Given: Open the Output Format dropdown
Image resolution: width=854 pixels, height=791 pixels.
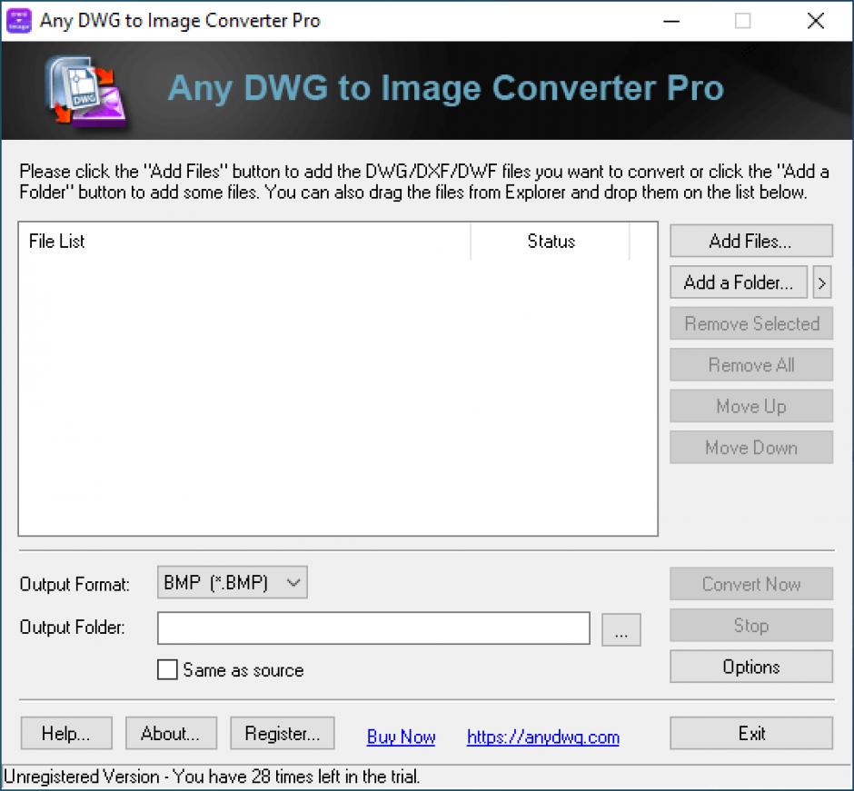Looking at the screenshot, I should [232, 582].
